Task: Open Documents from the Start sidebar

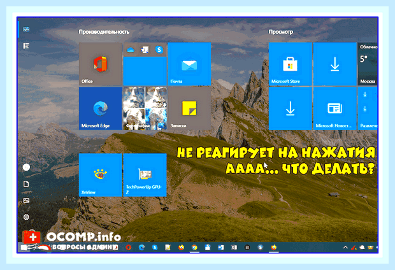Action: pos(26,184)
